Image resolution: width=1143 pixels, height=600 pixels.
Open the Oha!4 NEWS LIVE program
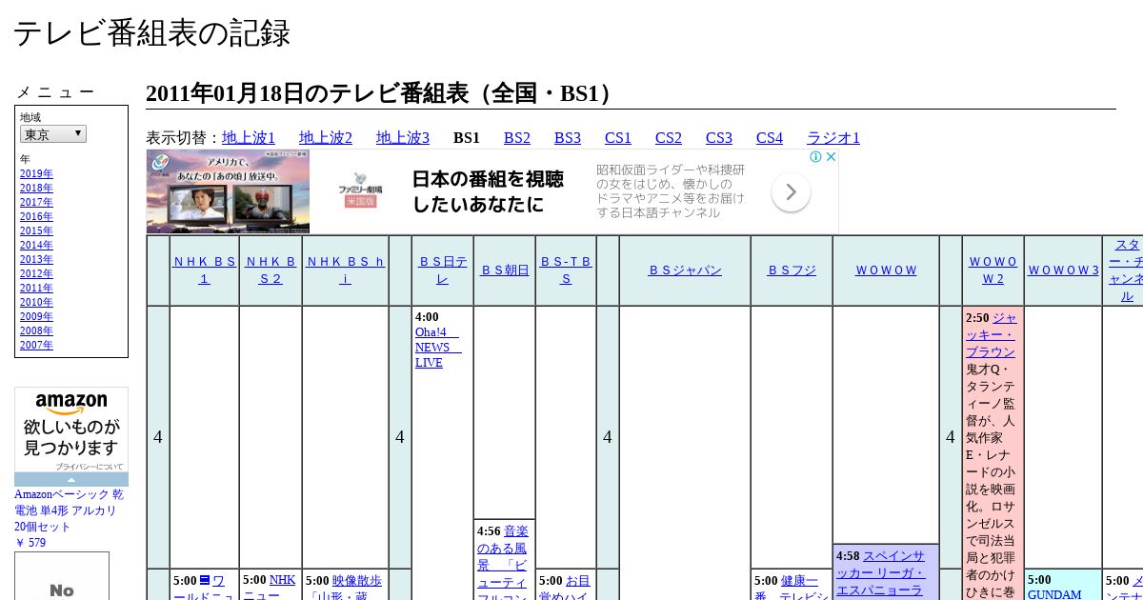(x=436, y=347)
